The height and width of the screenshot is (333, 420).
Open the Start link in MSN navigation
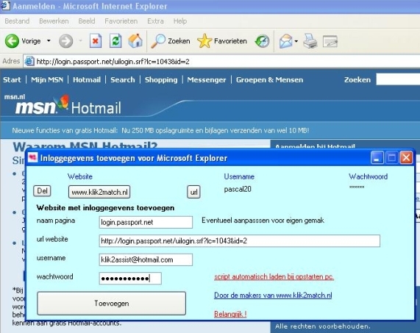pos(12,80)
